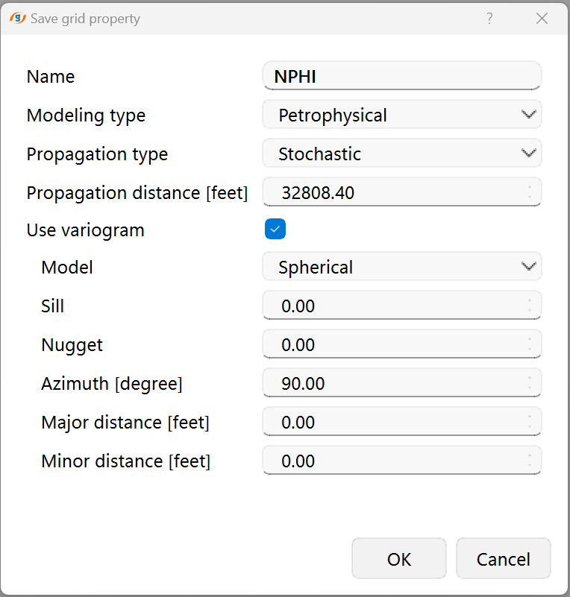Expand the Propagation type dropdown
This screenshot has width=570, height=597.
(401, 154)
